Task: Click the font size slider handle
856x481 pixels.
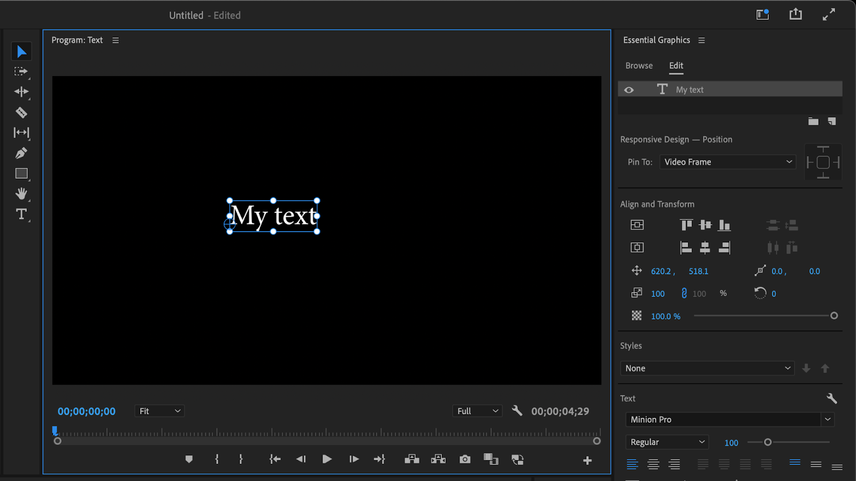Action: pos(768,442)
